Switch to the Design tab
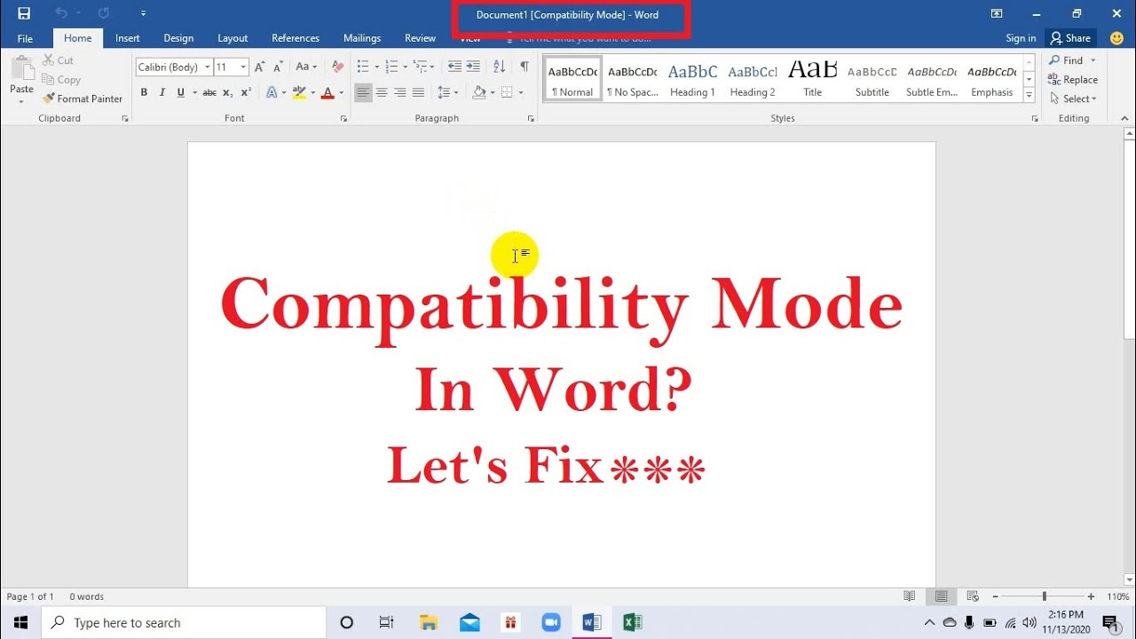Screen dimensions: 1136x639 click(178, 38)
